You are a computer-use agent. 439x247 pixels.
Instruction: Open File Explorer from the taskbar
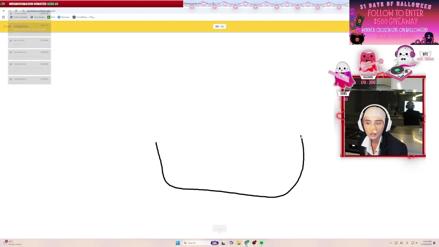239,243
